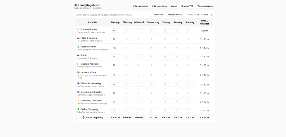Screen dimensions: 286x137
Task: Switch to the Wochenübersicht view
Action: coord(205,6)
